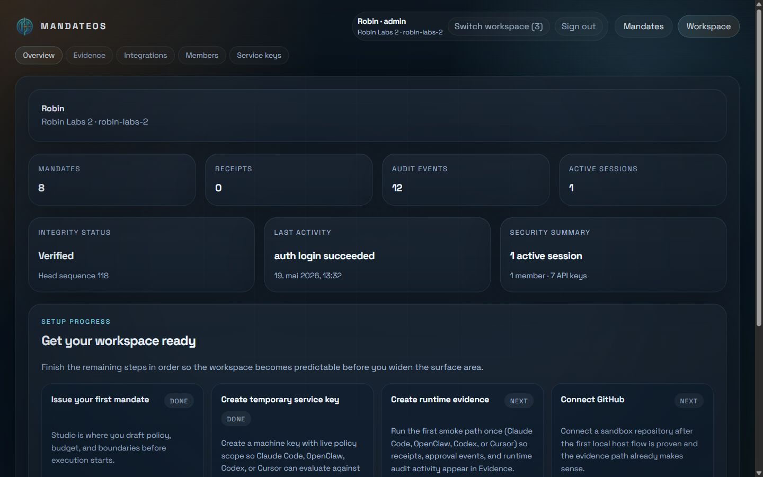Select the Service keys tab
Screen dimensions: 763x477
[x=259, y=55]
